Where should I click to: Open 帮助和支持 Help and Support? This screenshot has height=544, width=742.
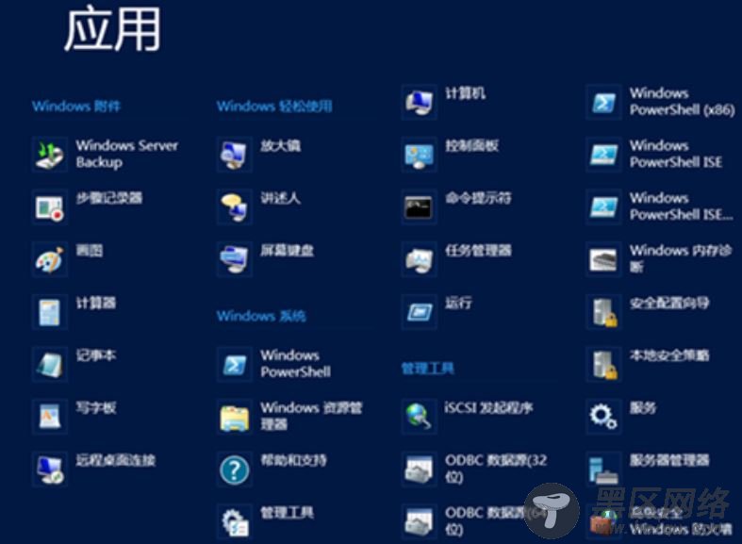click(272, 469)
